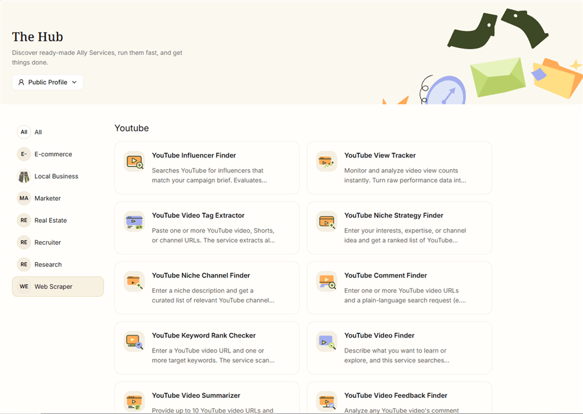Click The Hub page title
This screenshot has height=414, width=583.
point(38,37)
